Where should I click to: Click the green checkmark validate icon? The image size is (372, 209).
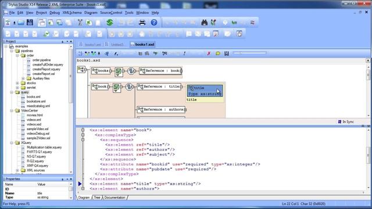pyautogui.click(x=46, y=34)
